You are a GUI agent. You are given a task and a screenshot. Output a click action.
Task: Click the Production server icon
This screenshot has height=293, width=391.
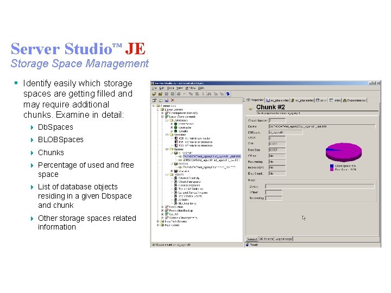coord(167,207)
